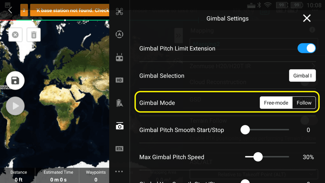Viewport: 325px width, 183px height.
Task: Tap the clock showing 10:08
Action: tap(314, 5)
